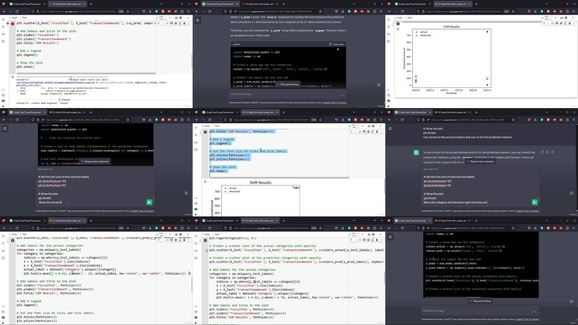
Task: Move cell up in highlighted-code Colab window
Action: [x=351, y=132]
